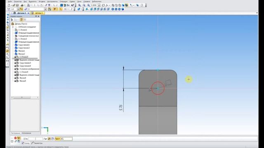Select Смещенная плоскость1 in the tree
The height and width of the screenshot is (148, 264).
(x=28, y=36)
